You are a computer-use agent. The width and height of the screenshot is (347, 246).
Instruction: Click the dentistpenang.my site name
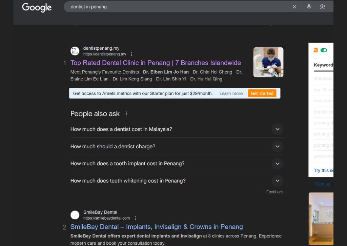tap(101, 48)
